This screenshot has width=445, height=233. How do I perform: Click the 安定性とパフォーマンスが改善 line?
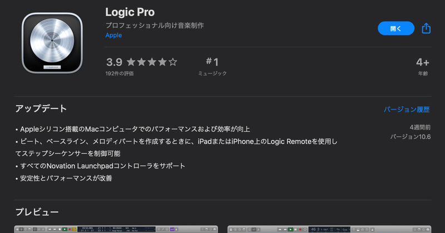tap(64, 179)
